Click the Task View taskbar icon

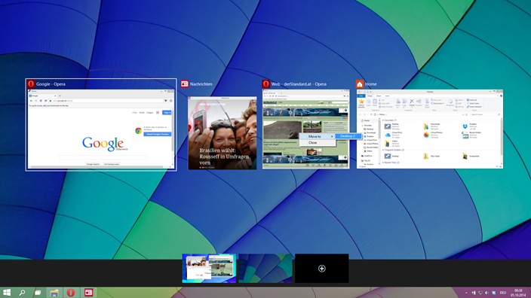pyautogui.click(x=38, y=293)
